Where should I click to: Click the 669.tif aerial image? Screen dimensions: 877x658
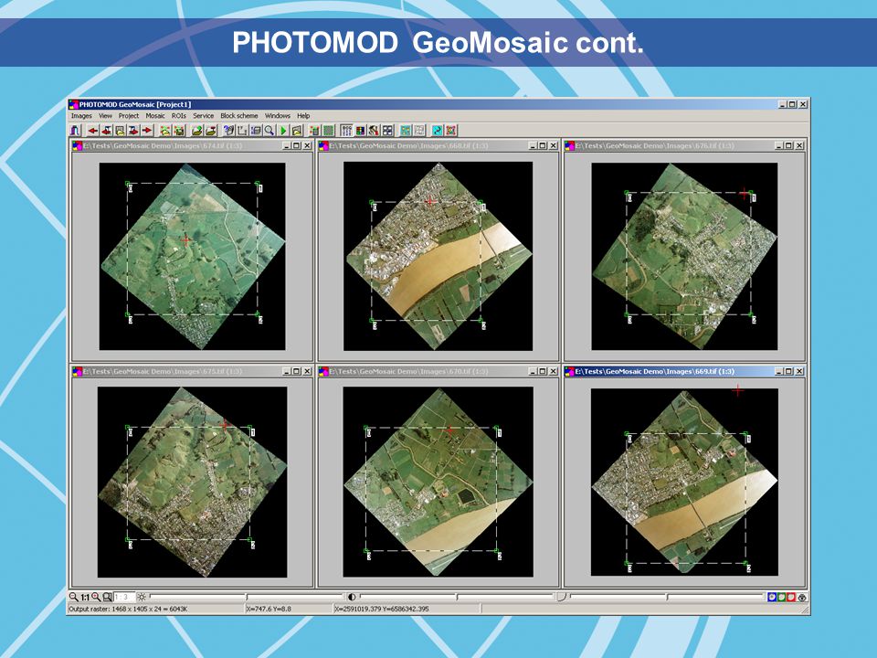tap(684, 482)
